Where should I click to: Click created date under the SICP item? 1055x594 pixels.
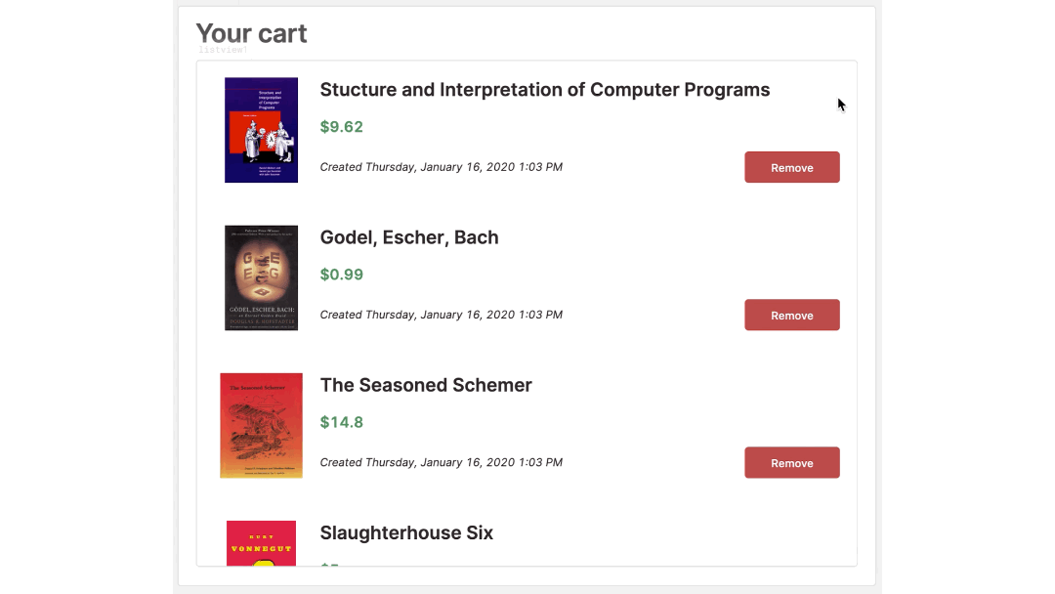[x=442, y=167]
